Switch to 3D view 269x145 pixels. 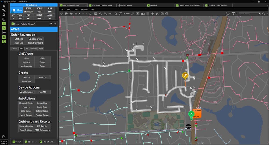[110, 14]
